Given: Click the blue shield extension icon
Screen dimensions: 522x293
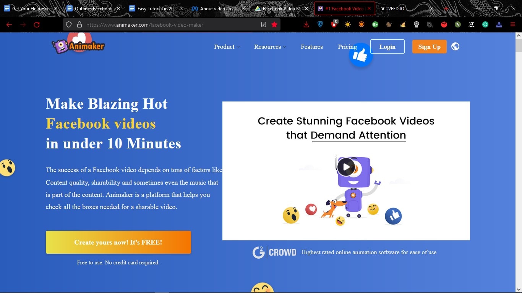Looking at the screenshot, I should coord(320,25).
